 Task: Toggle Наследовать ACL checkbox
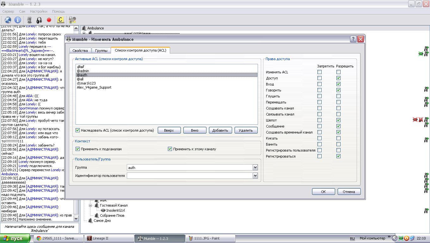pyautogui.click(x=78, y=130)
